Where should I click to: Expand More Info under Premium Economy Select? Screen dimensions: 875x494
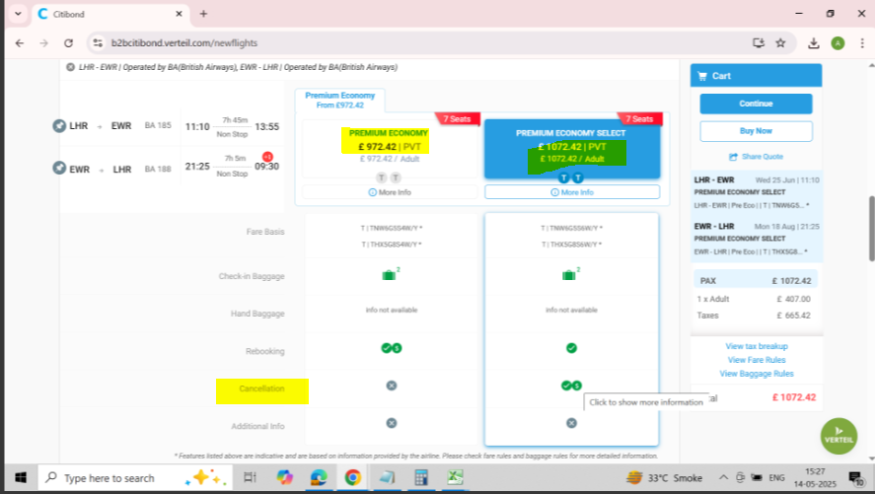coord(571,192)
